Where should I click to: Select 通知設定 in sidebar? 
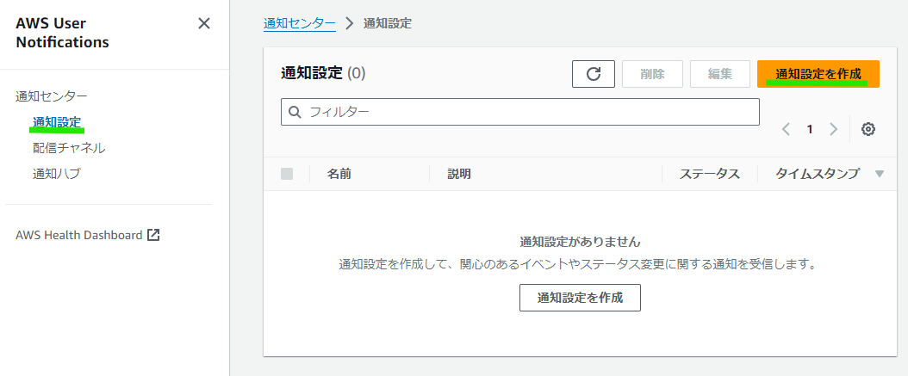[x=57, y=121]
